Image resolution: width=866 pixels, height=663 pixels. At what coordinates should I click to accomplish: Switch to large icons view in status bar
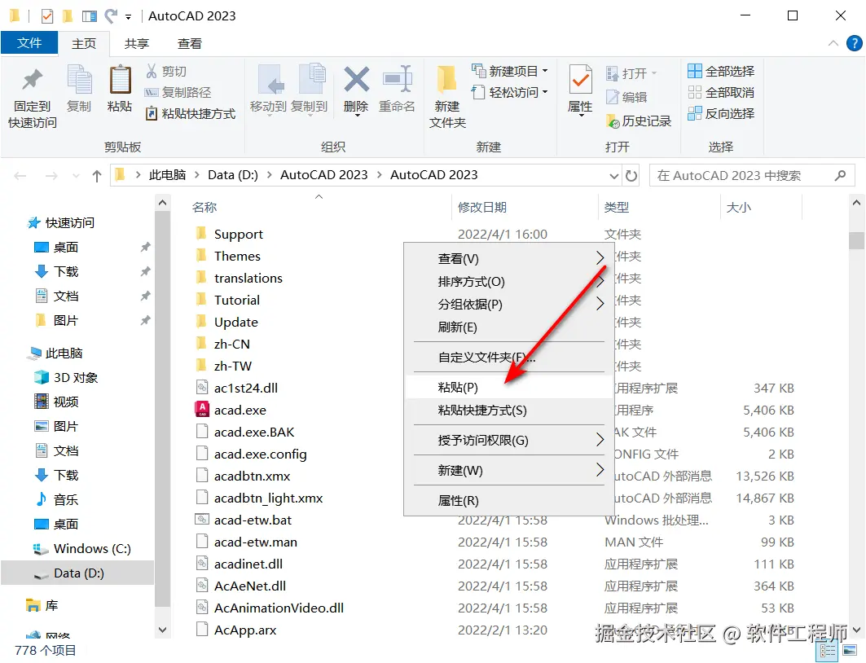click(x=850, y=652)
